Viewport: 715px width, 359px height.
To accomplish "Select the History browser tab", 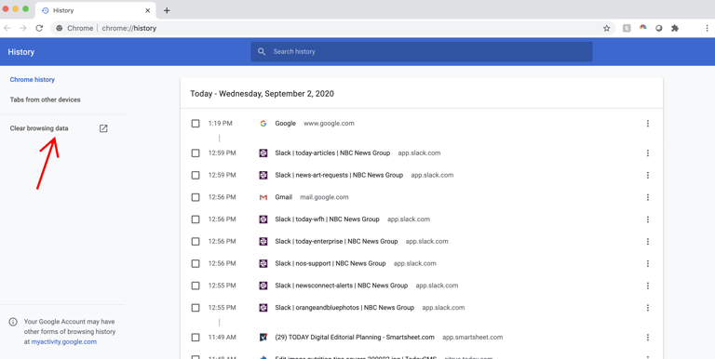I will point(96,10).
